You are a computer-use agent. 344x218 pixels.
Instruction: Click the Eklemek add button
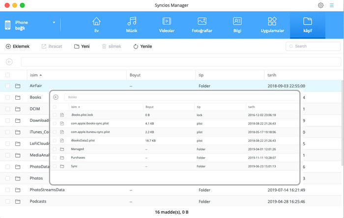[x=18, y=46]
